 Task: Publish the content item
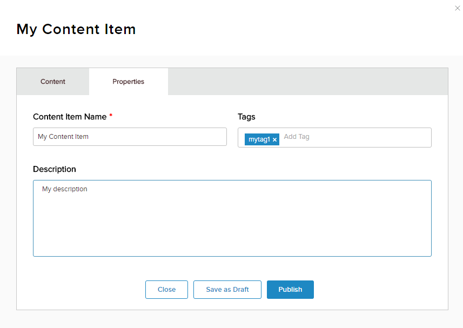tap(290, 290)
